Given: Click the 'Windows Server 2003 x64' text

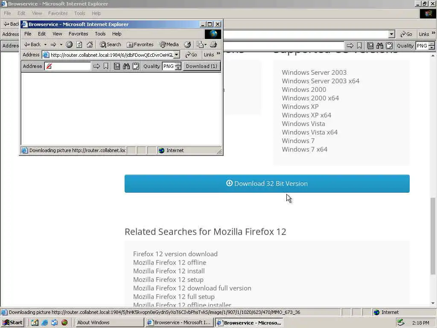Looking at the screenshot, I should 320,81.
